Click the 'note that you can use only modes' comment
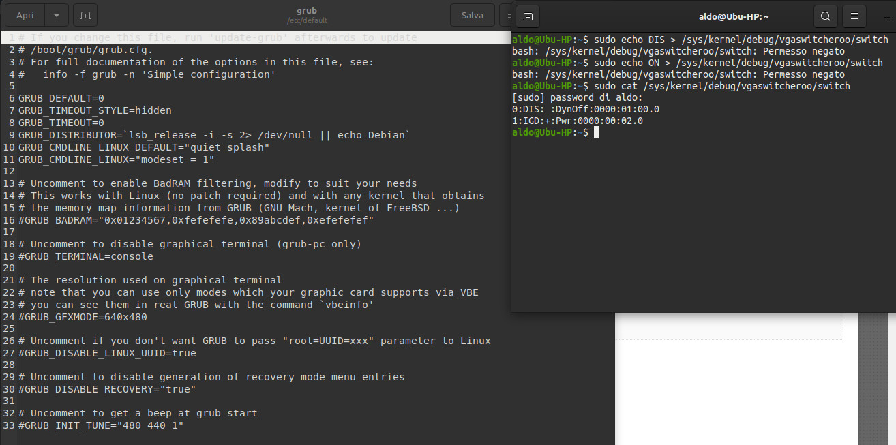 tap(248, 292)
